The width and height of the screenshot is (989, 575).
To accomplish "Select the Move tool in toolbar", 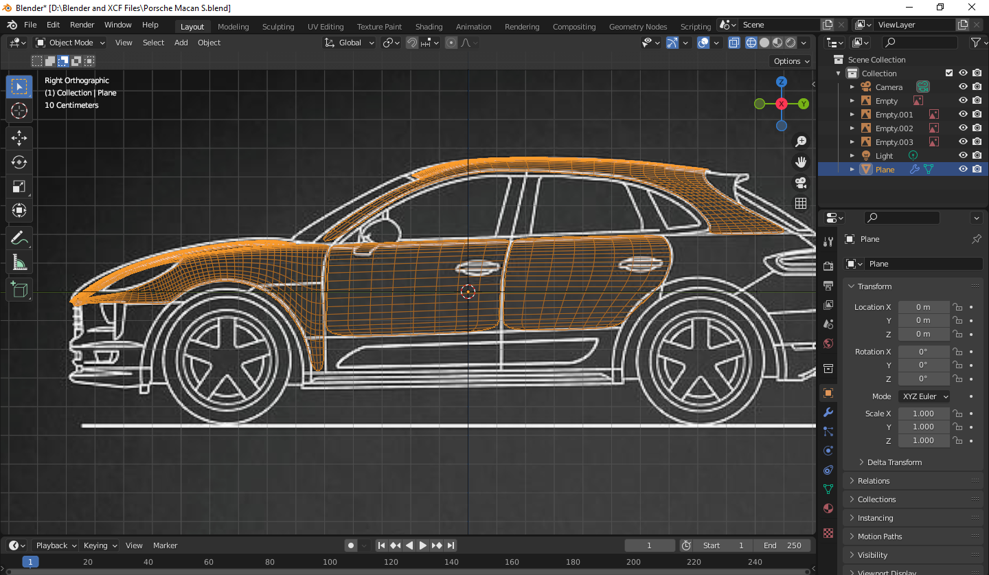I will click(19, 138).
